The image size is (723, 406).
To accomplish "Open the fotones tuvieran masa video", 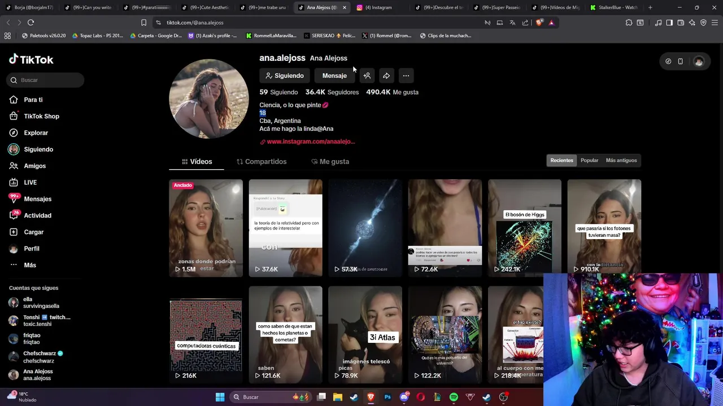I will [604, 228].
